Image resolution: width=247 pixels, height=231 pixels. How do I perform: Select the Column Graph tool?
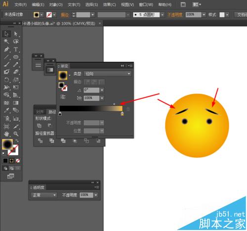coord(16,118)
